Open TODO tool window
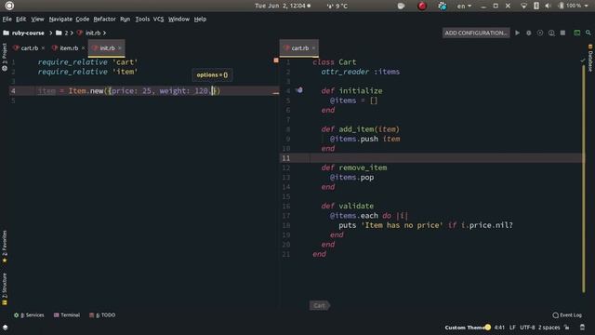 (102, 315)
